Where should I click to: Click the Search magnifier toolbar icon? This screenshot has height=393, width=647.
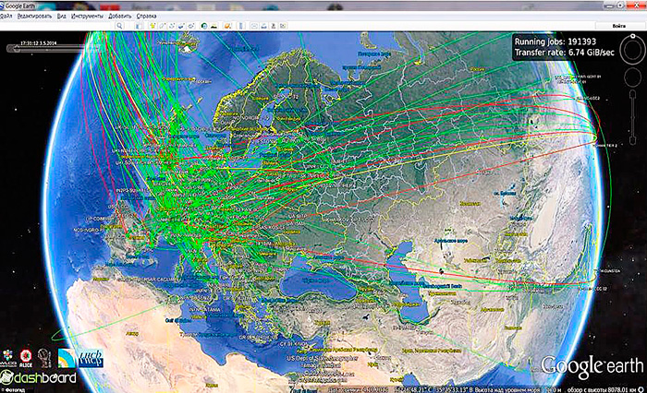pos(119,26)
